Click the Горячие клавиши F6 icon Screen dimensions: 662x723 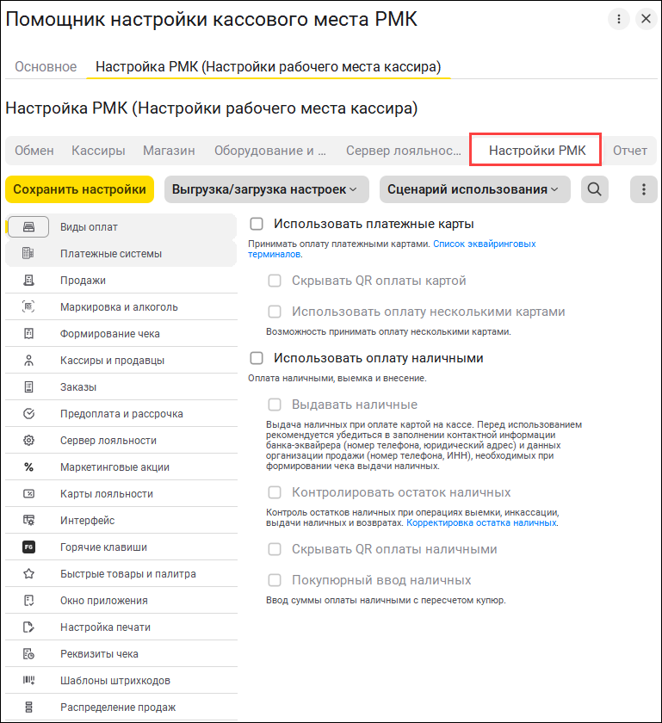pos(28,547)
